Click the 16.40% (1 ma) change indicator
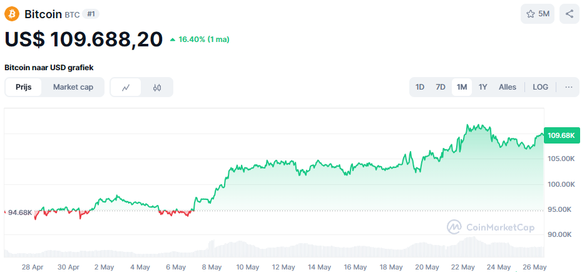The width and height of the screenshot is (582, 272). pos(200,39)
